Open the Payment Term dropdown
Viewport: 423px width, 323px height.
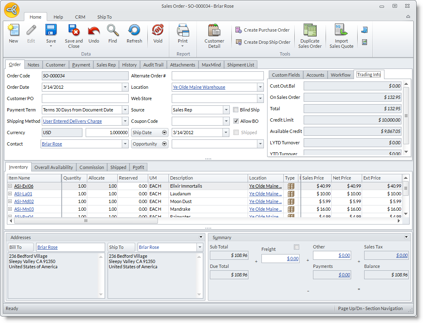(x=125, y=110)
